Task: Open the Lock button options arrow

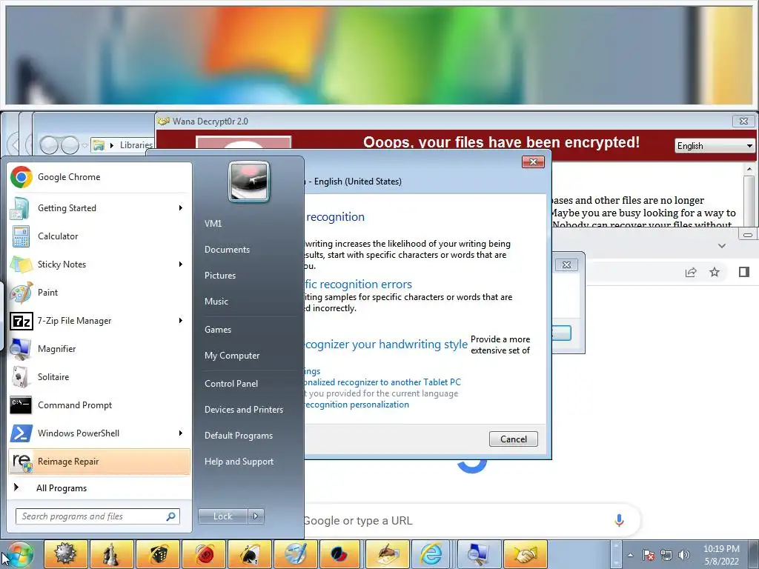Action: pos(256,516)
